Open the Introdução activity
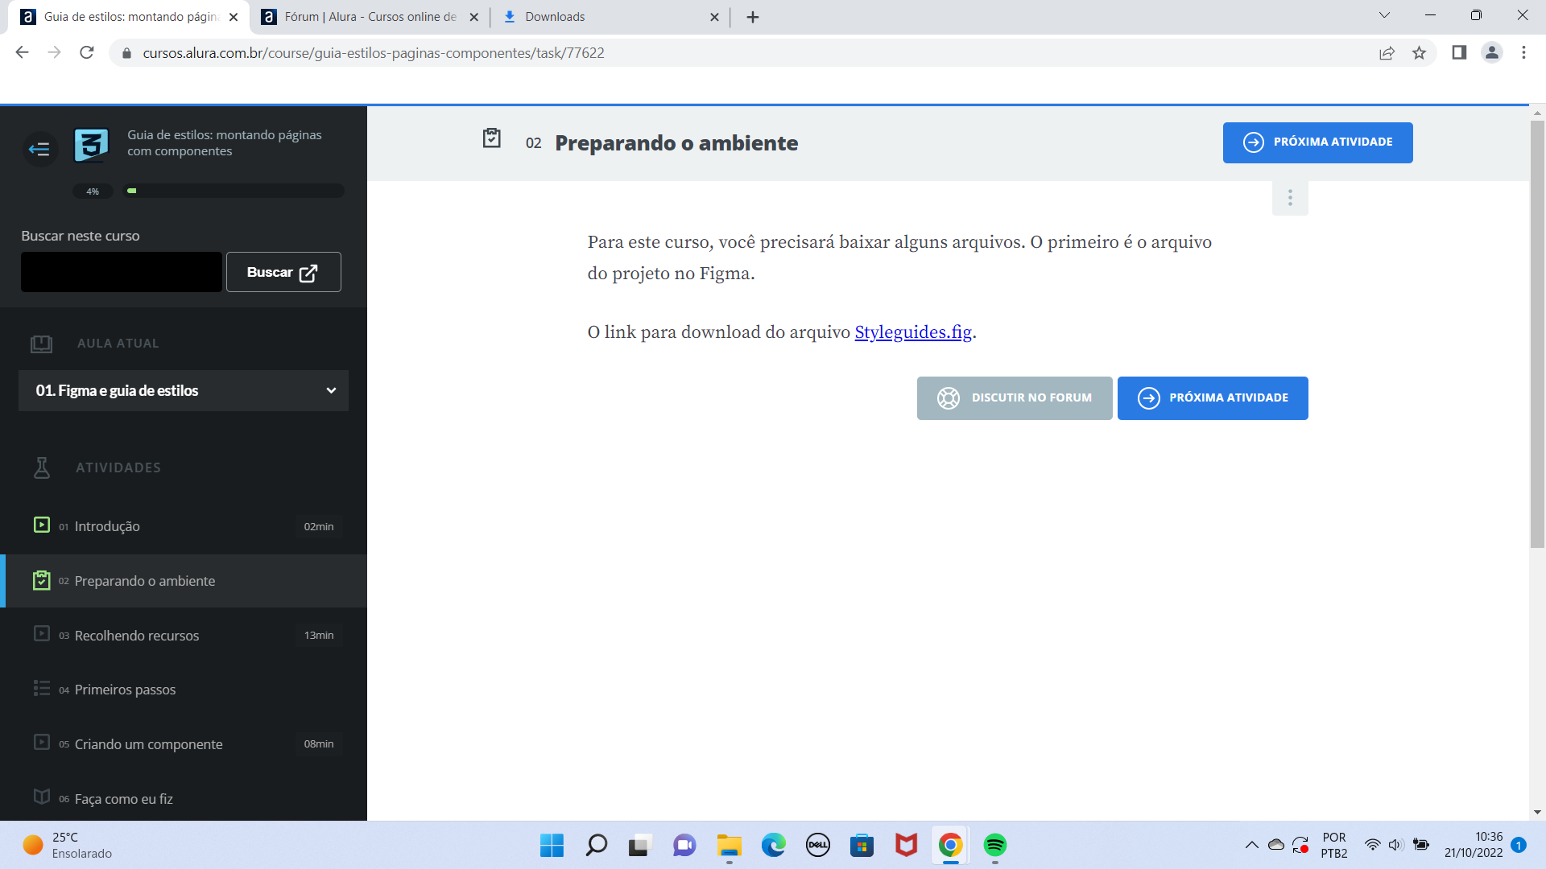The height and width of the screenshot is (869, 1546). tap(185, 526)
